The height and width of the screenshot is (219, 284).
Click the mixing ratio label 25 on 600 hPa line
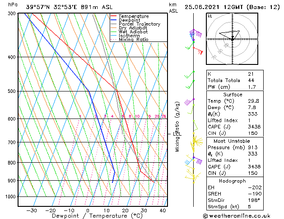click(164, 116)
